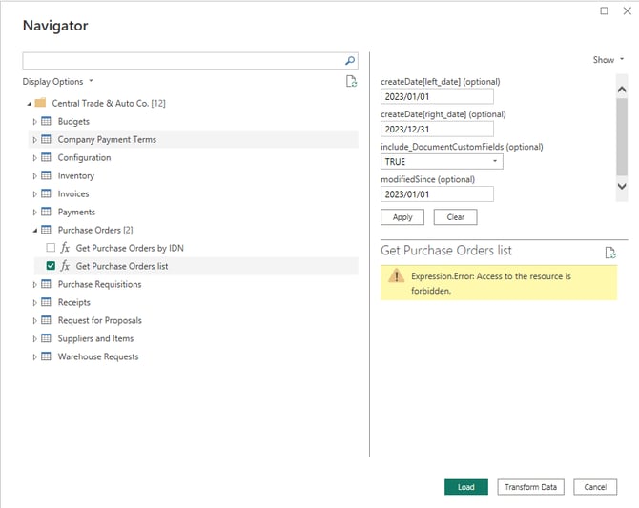Maximize the Navigator dialog window
The image size is (639, 508).
[x=604, y=11]
